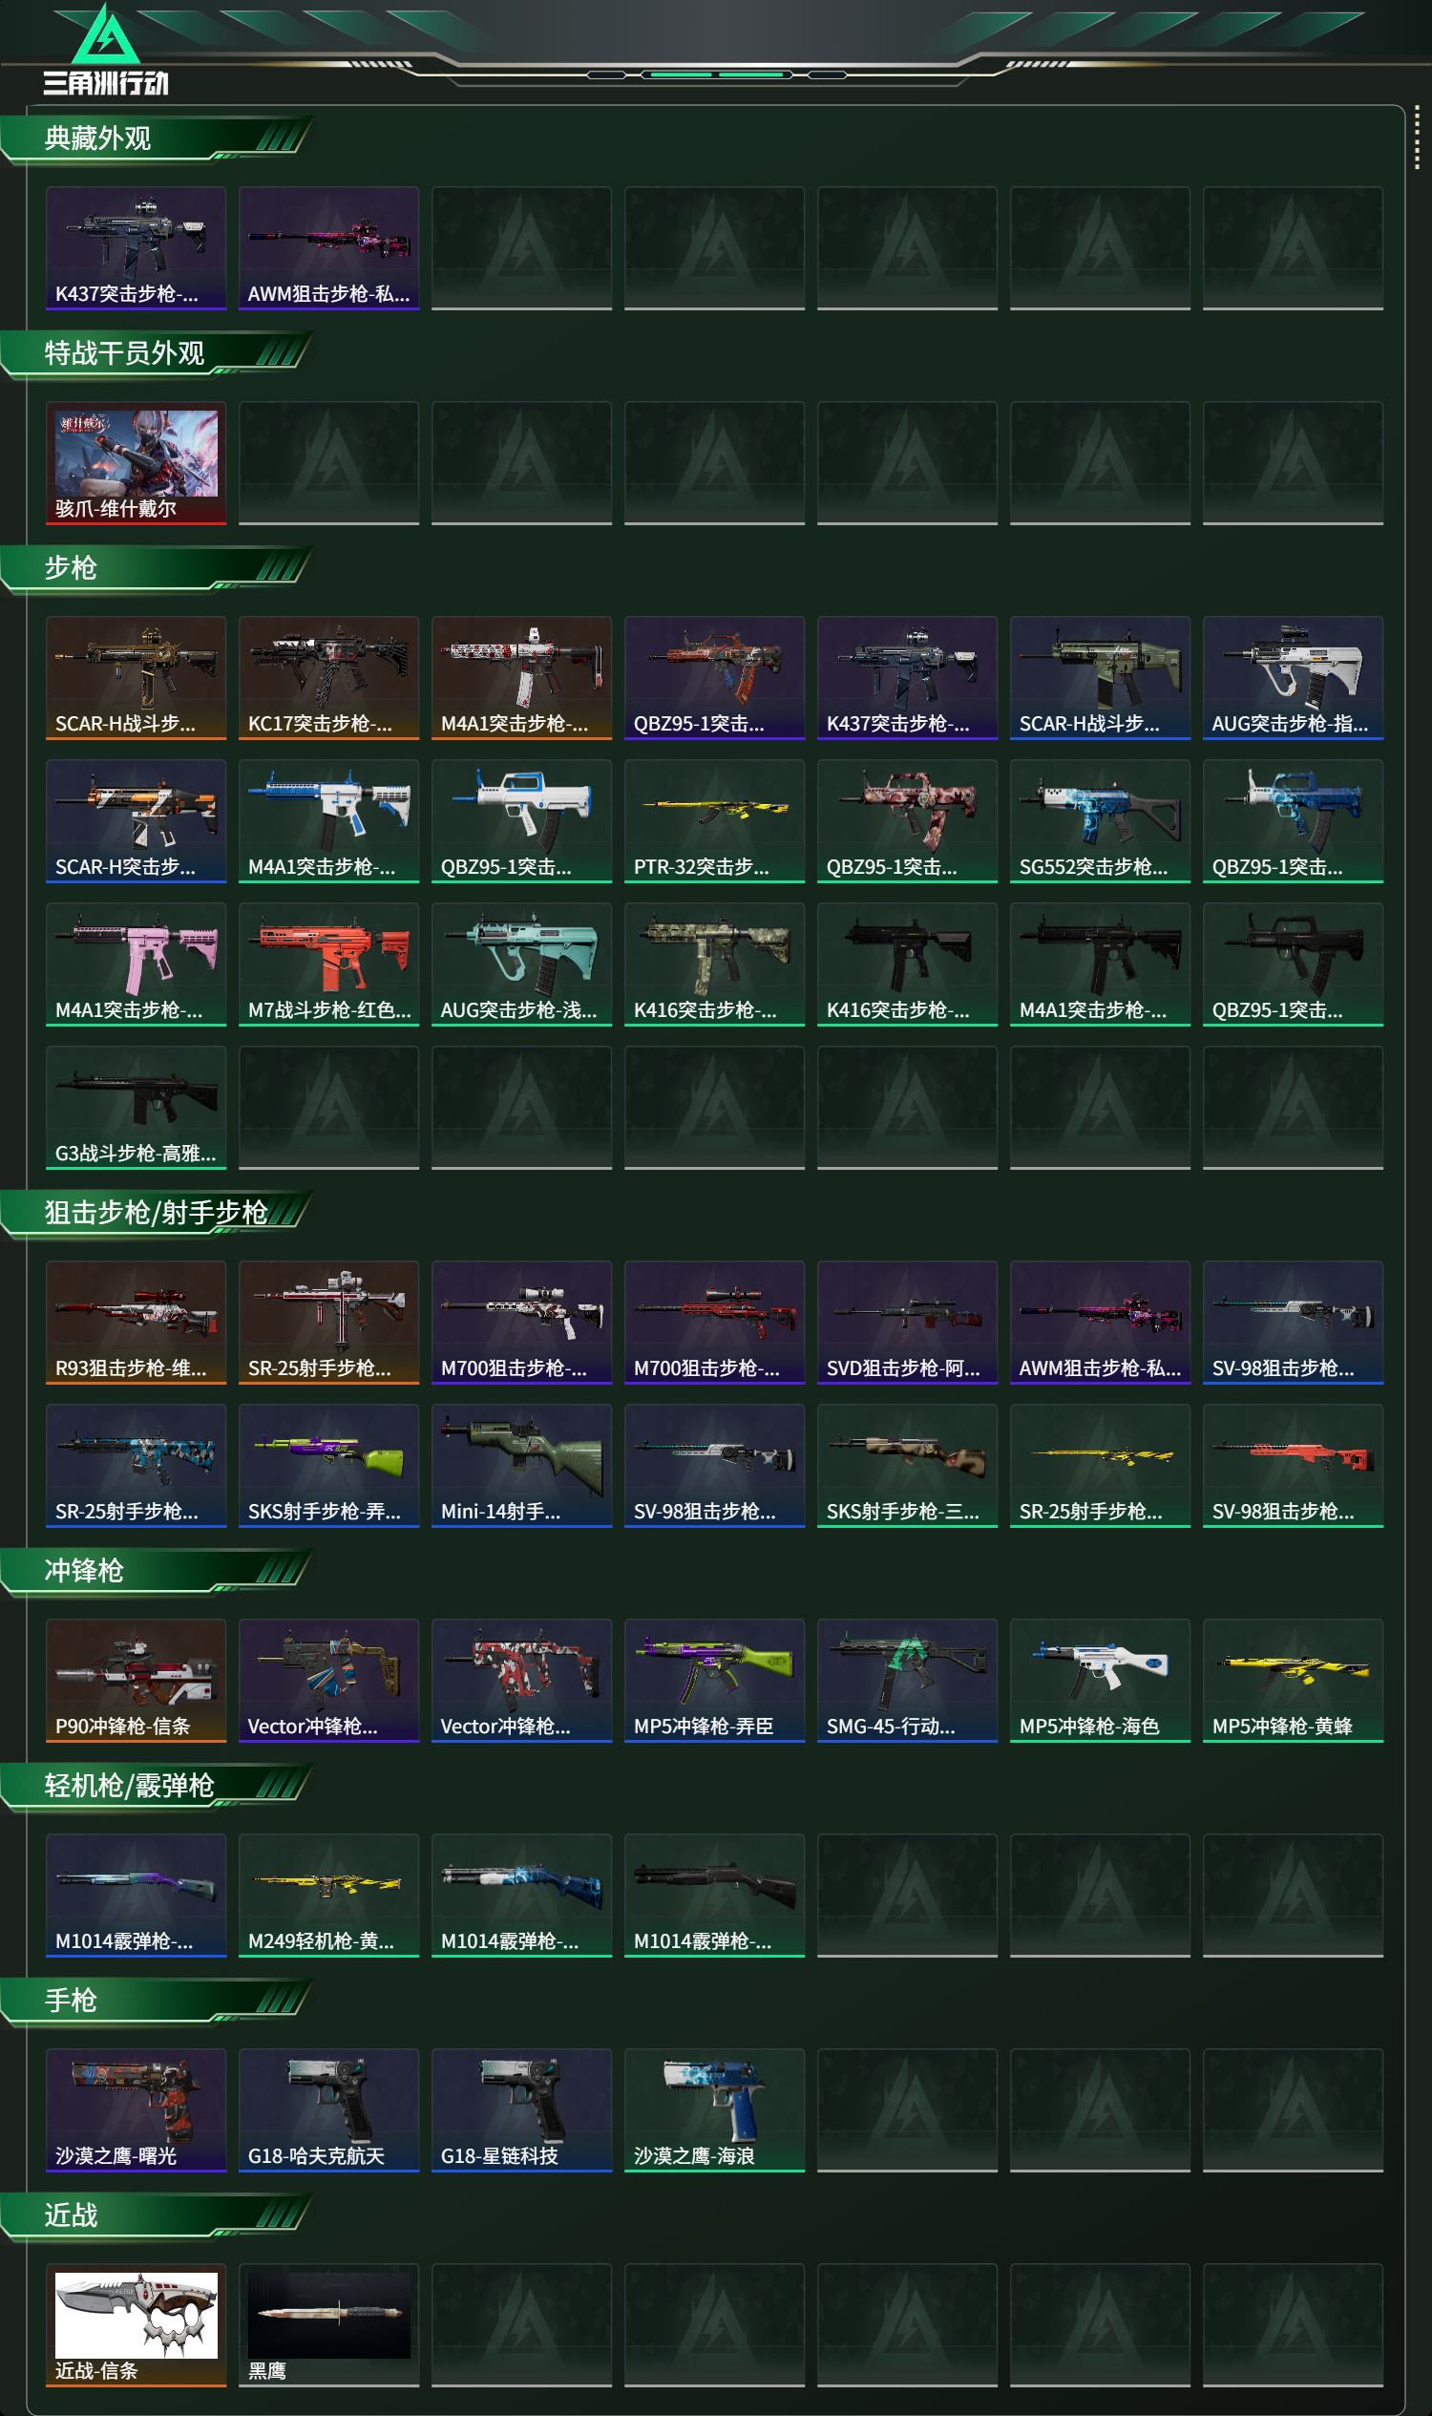Screen dimensions: 1432x2416
Task: Click the G3战斗步枪-高雅 item
Action: (x=137, y=1108)
